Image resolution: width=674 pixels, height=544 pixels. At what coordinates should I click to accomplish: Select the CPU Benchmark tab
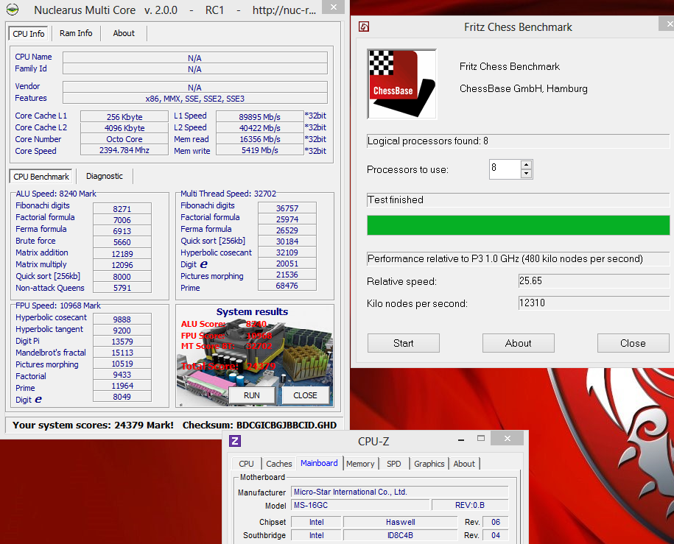pos(41,177)
